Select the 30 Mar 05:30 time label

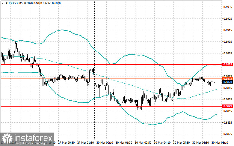(x=182, y=143)
